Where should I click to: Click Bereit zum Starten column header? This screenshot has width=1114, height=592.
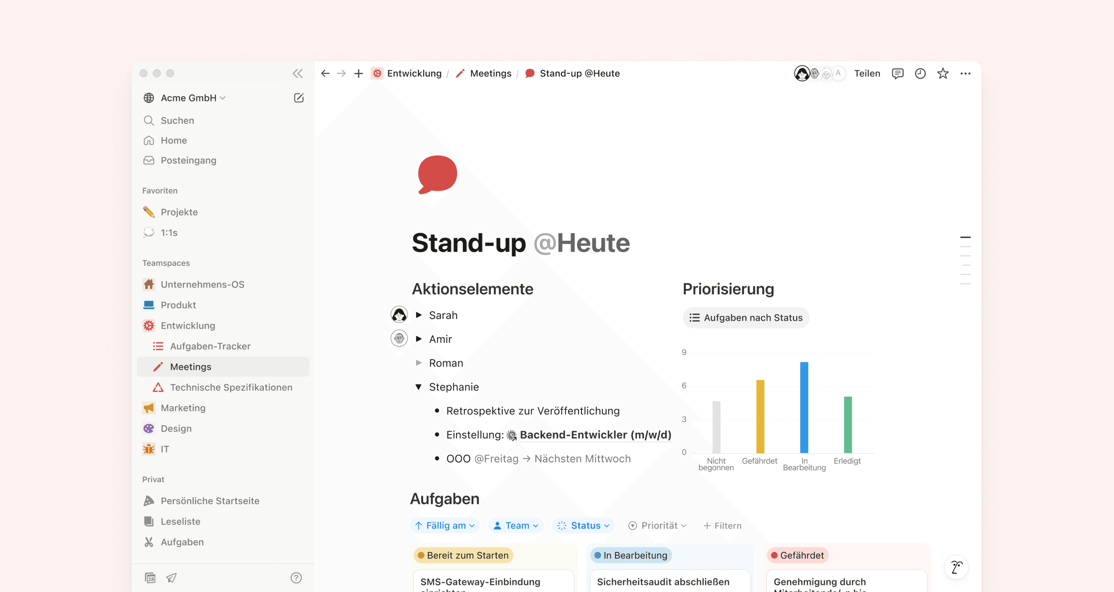click(464, 555)
